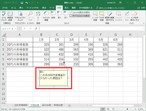Save the workbook from quick access toolbar
The height and width of the screenshot is (111, 146).
pos(22,3)
